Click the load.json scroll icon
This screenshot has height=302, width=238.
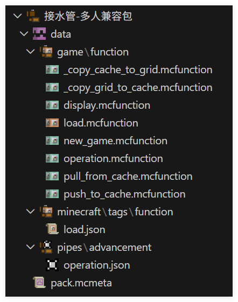pyautogui.click(x=52, y=229)
